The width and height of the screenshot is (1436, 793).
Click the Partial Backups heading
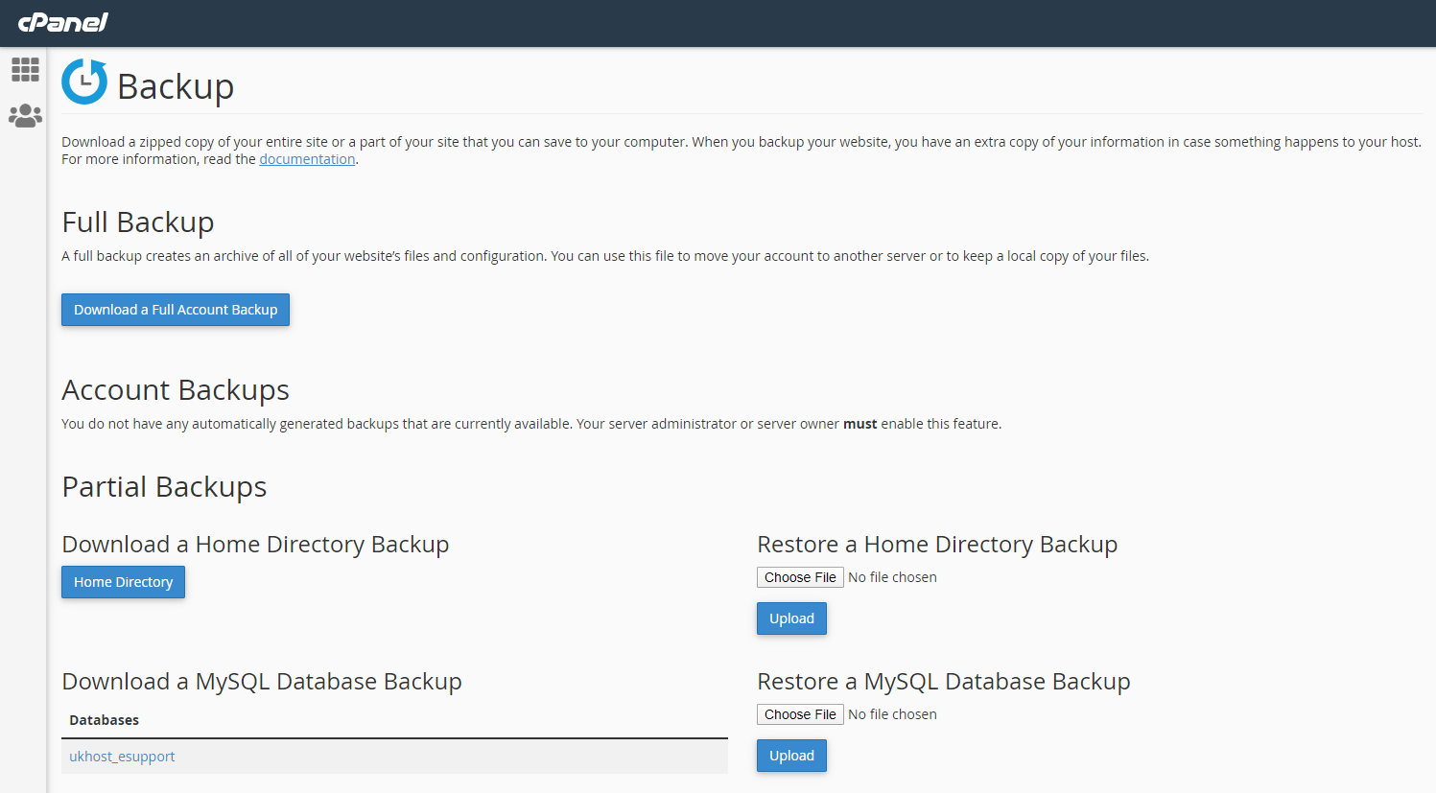(164, 486)
